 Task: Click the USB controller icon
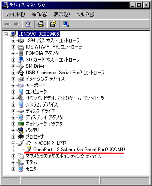(21, 73)
